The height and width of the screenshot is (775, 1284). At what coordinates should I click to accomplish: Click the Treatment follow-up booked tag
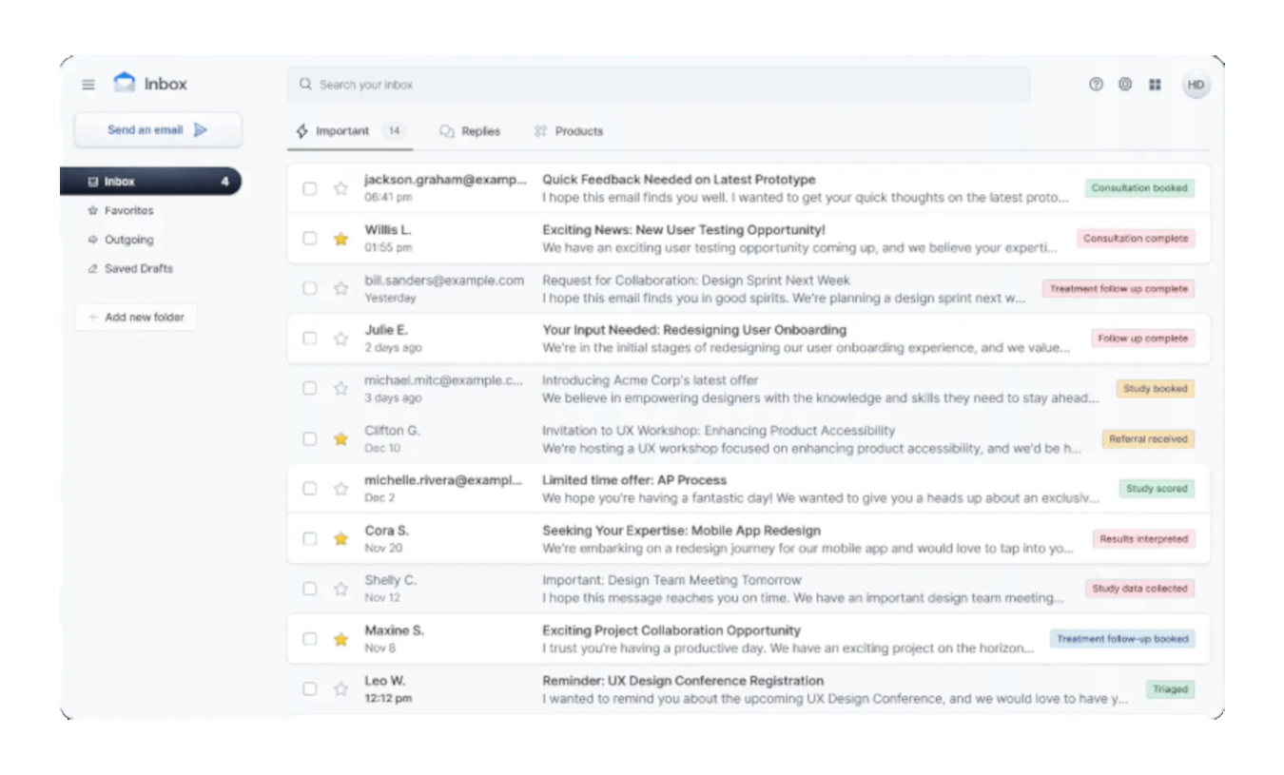tap(1122, 639)
